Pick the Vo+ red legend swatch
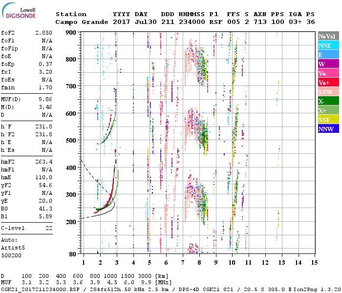The image size is (342, 293). click(x=326, y=83)
